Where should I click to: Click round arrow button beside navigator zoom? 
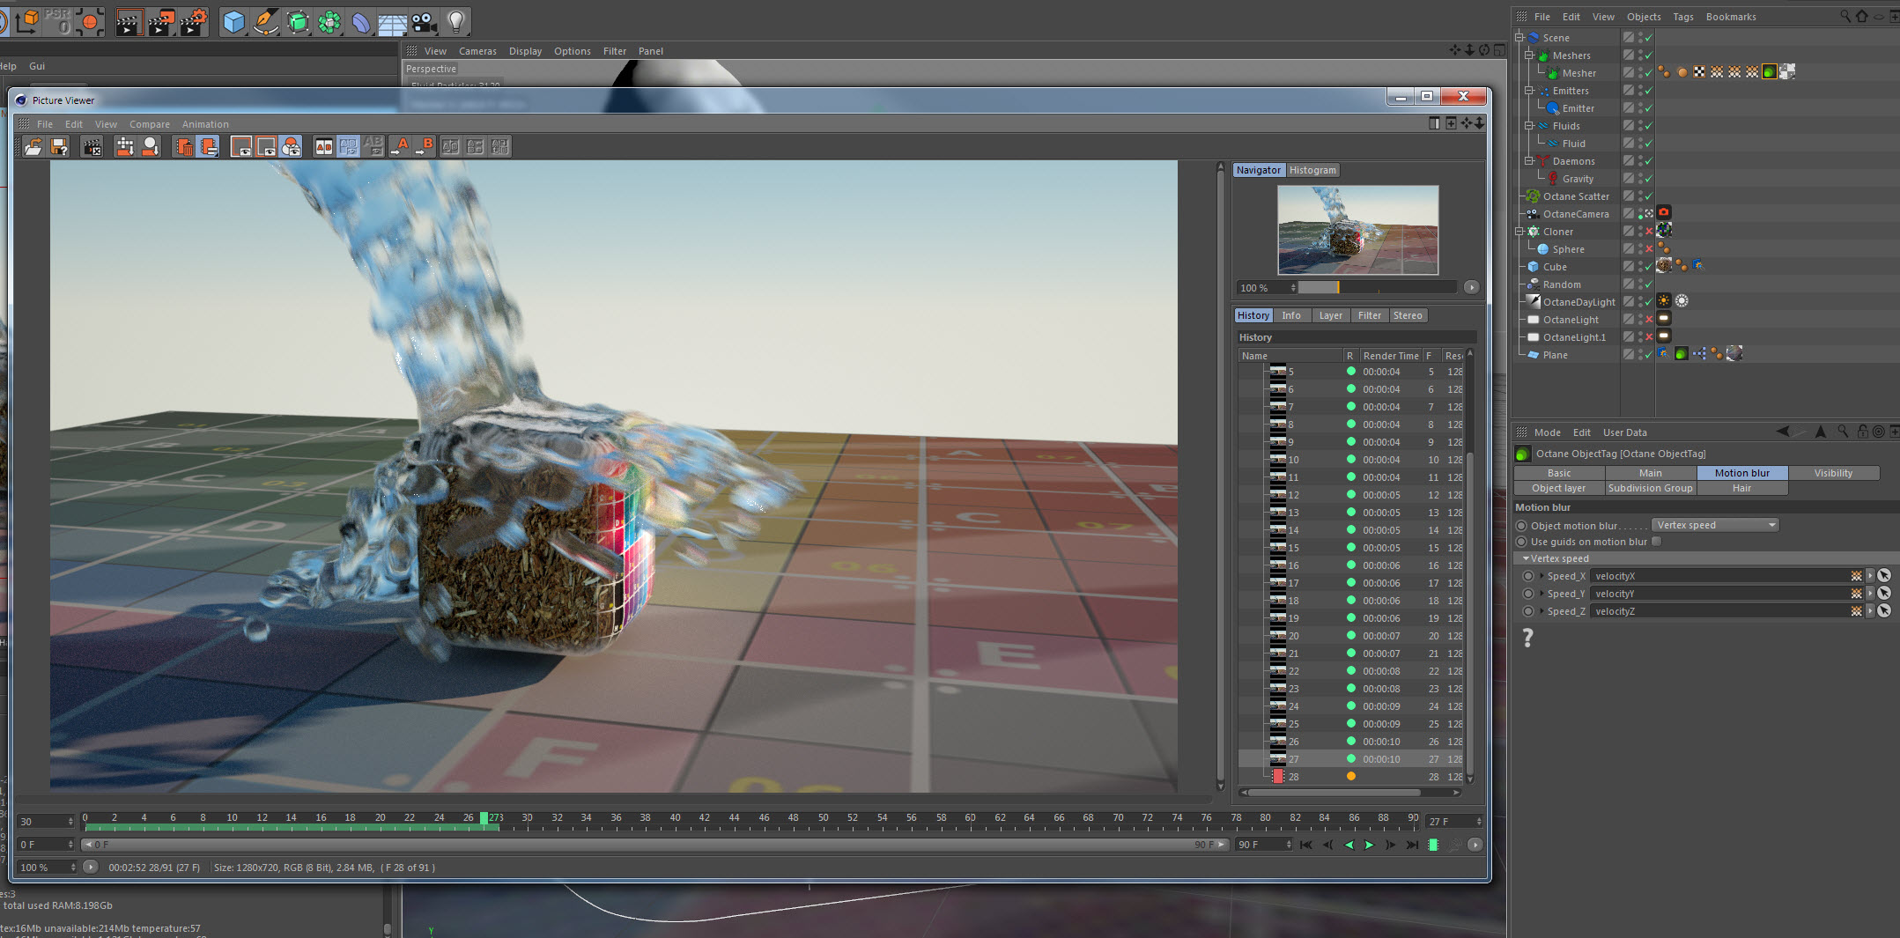[x=1471, y=287]
